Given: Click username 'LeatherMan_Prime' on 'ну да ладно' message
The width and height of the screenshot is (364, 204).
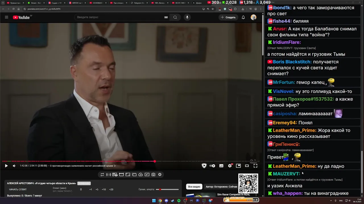Looking at the screenshot, I should (x=294, y=166).
